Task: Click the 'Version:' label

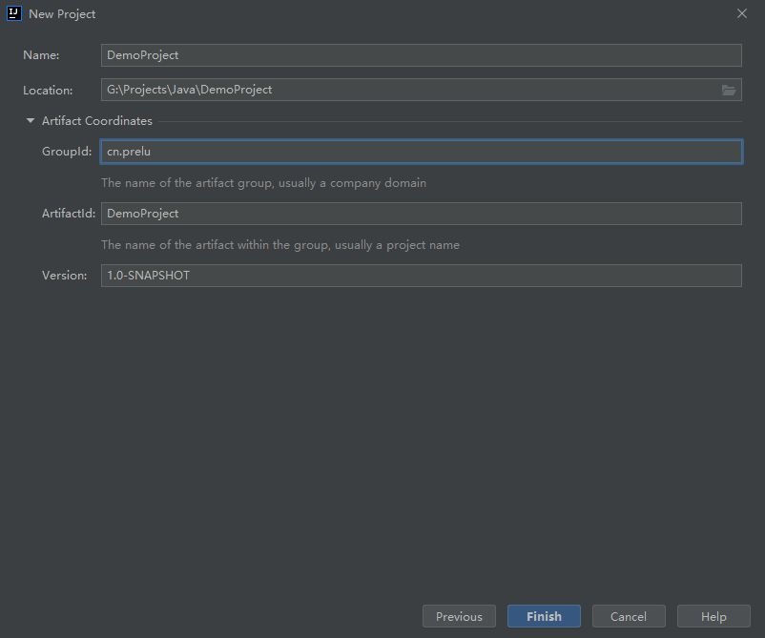Action: point(65,276)
